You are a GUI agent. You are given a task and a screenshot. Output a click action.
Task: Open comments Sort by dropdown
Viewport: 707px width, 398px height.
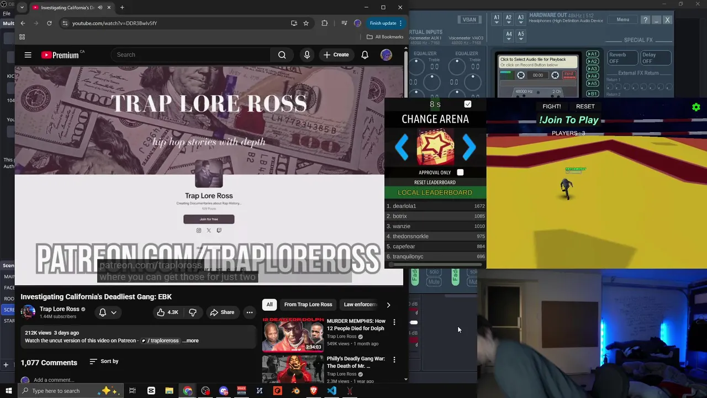tap(104, 362)
